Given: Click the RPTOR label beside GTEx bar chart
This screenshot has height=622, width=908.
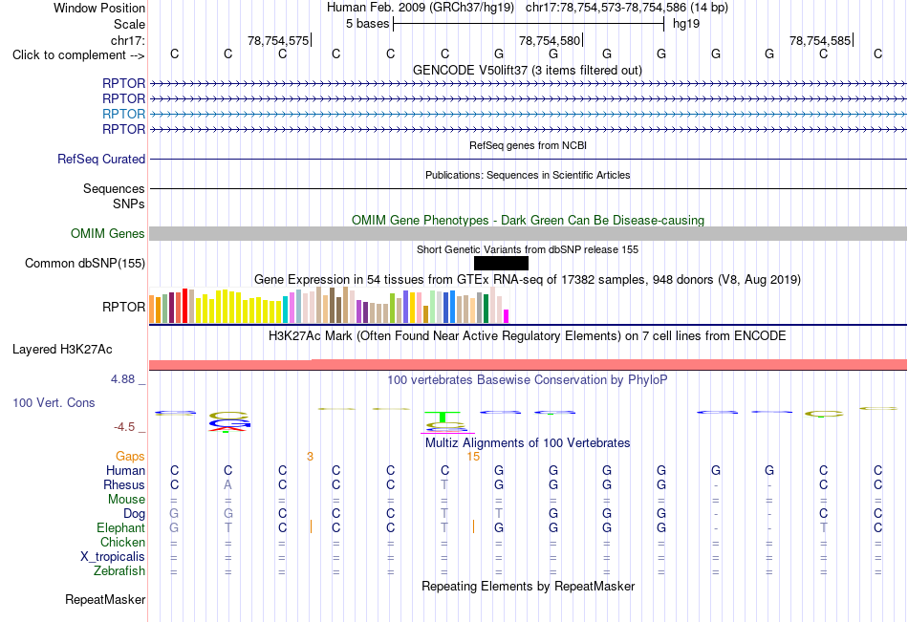Looking at the screenshot, I should (123, 307).
